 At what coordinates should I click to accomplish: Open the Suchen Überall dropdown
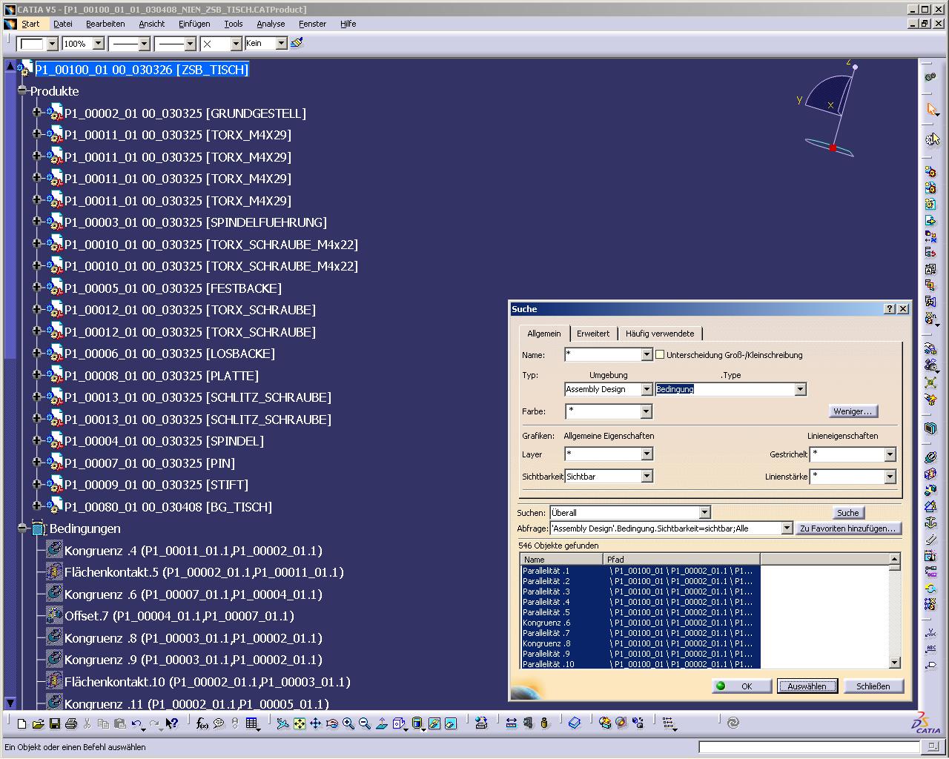point(705,512)
